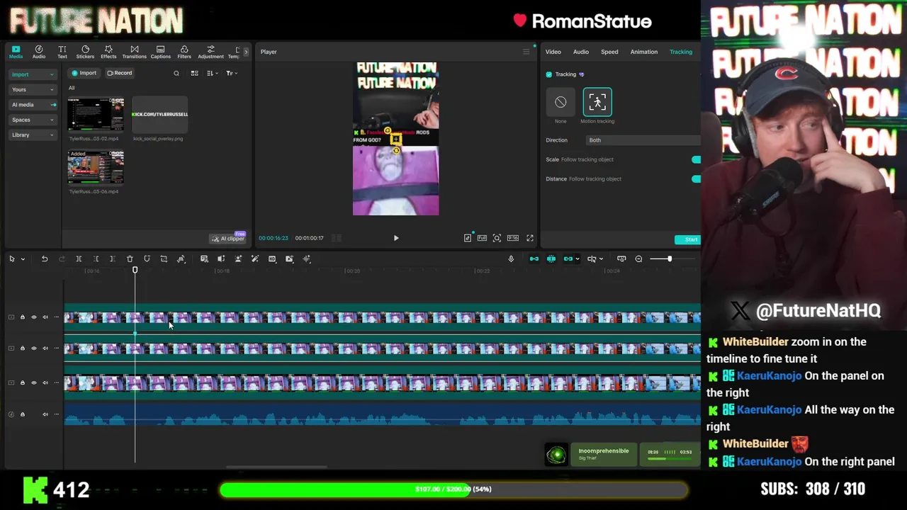Image resolution: width=907 pixels, height=510 pixels.
Task: Open the Direction dropdown set to Both
Action: (x=643, y=140)
